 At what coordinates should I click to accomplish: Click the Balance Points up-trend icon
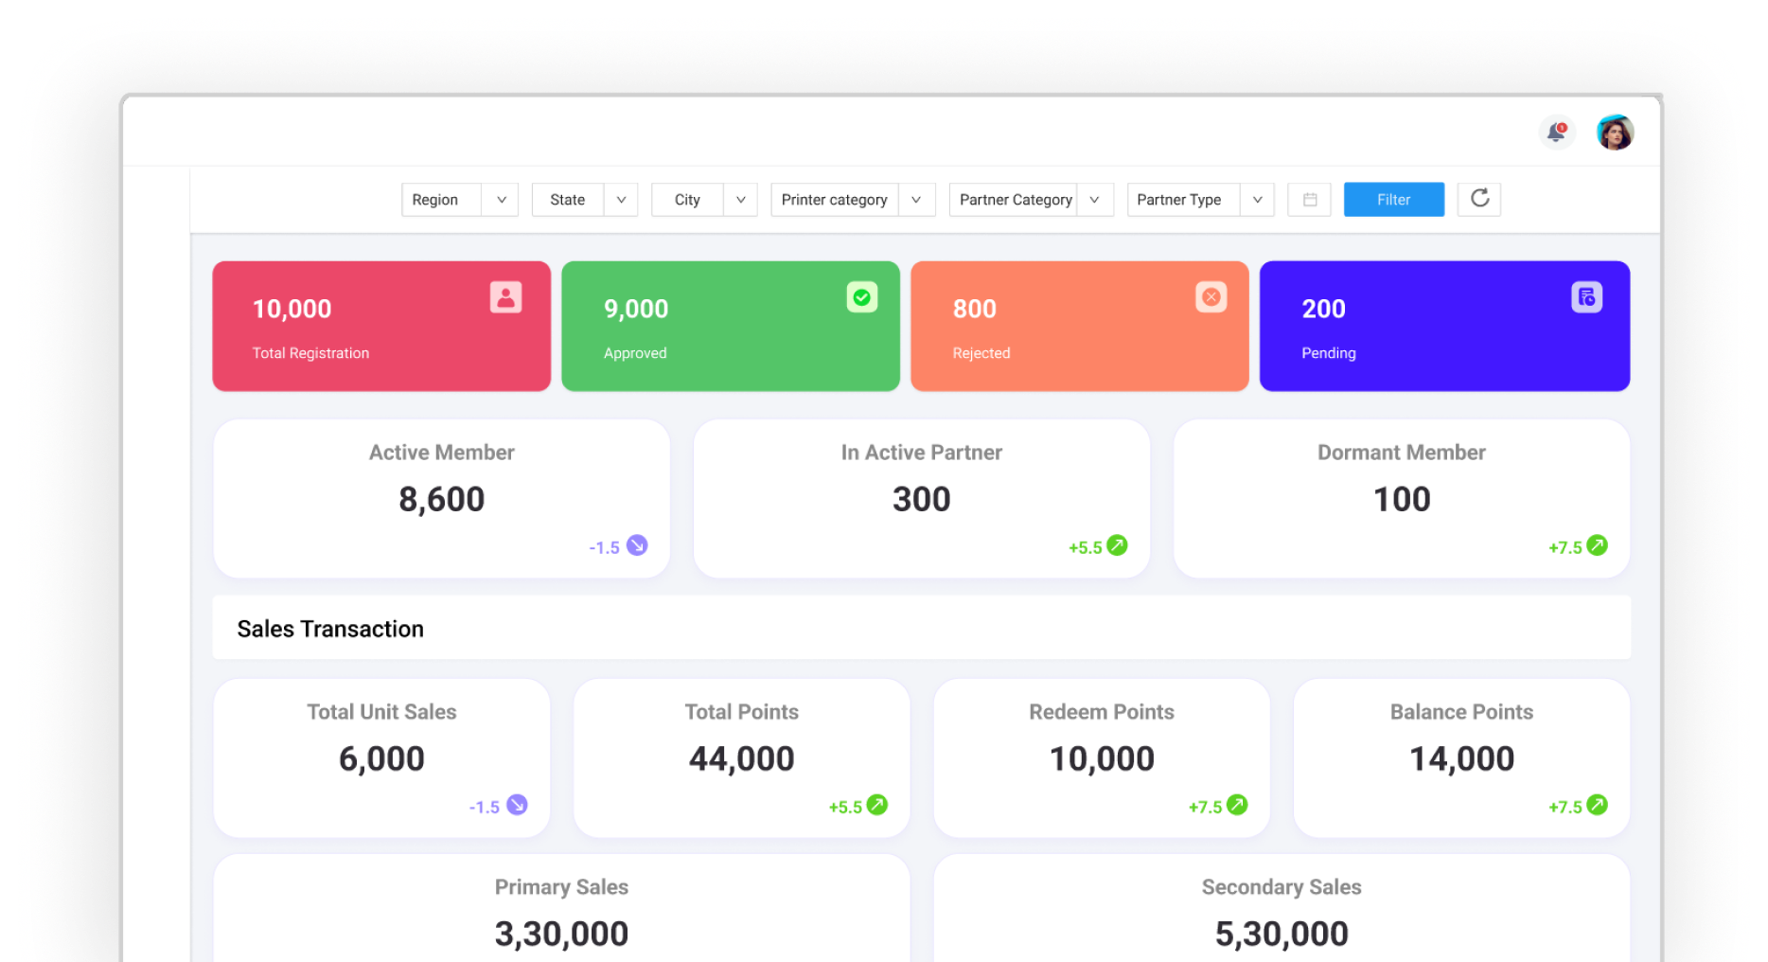1597,805
